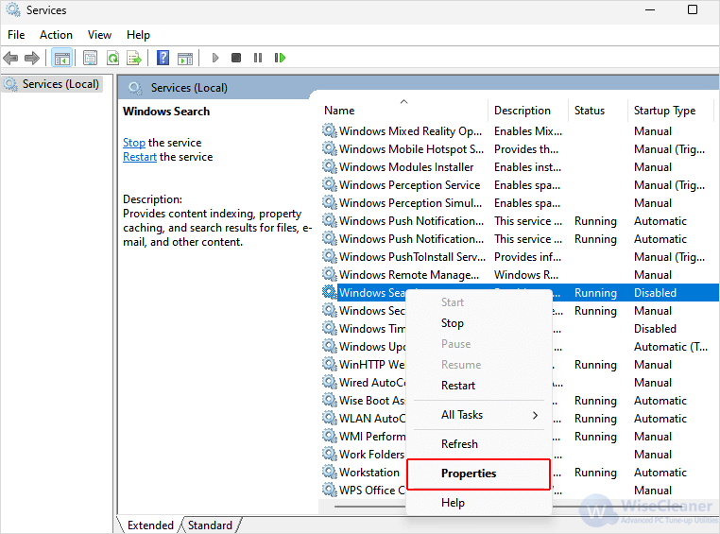
Task: Click gear icon beside WPS Office service
Action: point(329,490)
